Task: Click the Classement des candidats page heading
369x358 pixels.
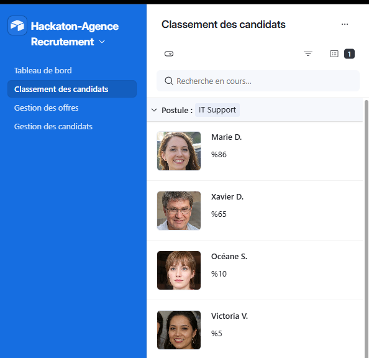Action: pyautogui.click(x=224, y=24)
